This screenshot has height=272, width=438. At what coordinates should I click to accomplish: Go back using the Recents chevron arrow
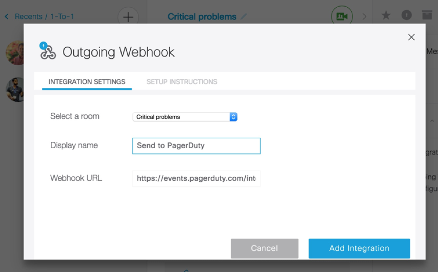7,17
